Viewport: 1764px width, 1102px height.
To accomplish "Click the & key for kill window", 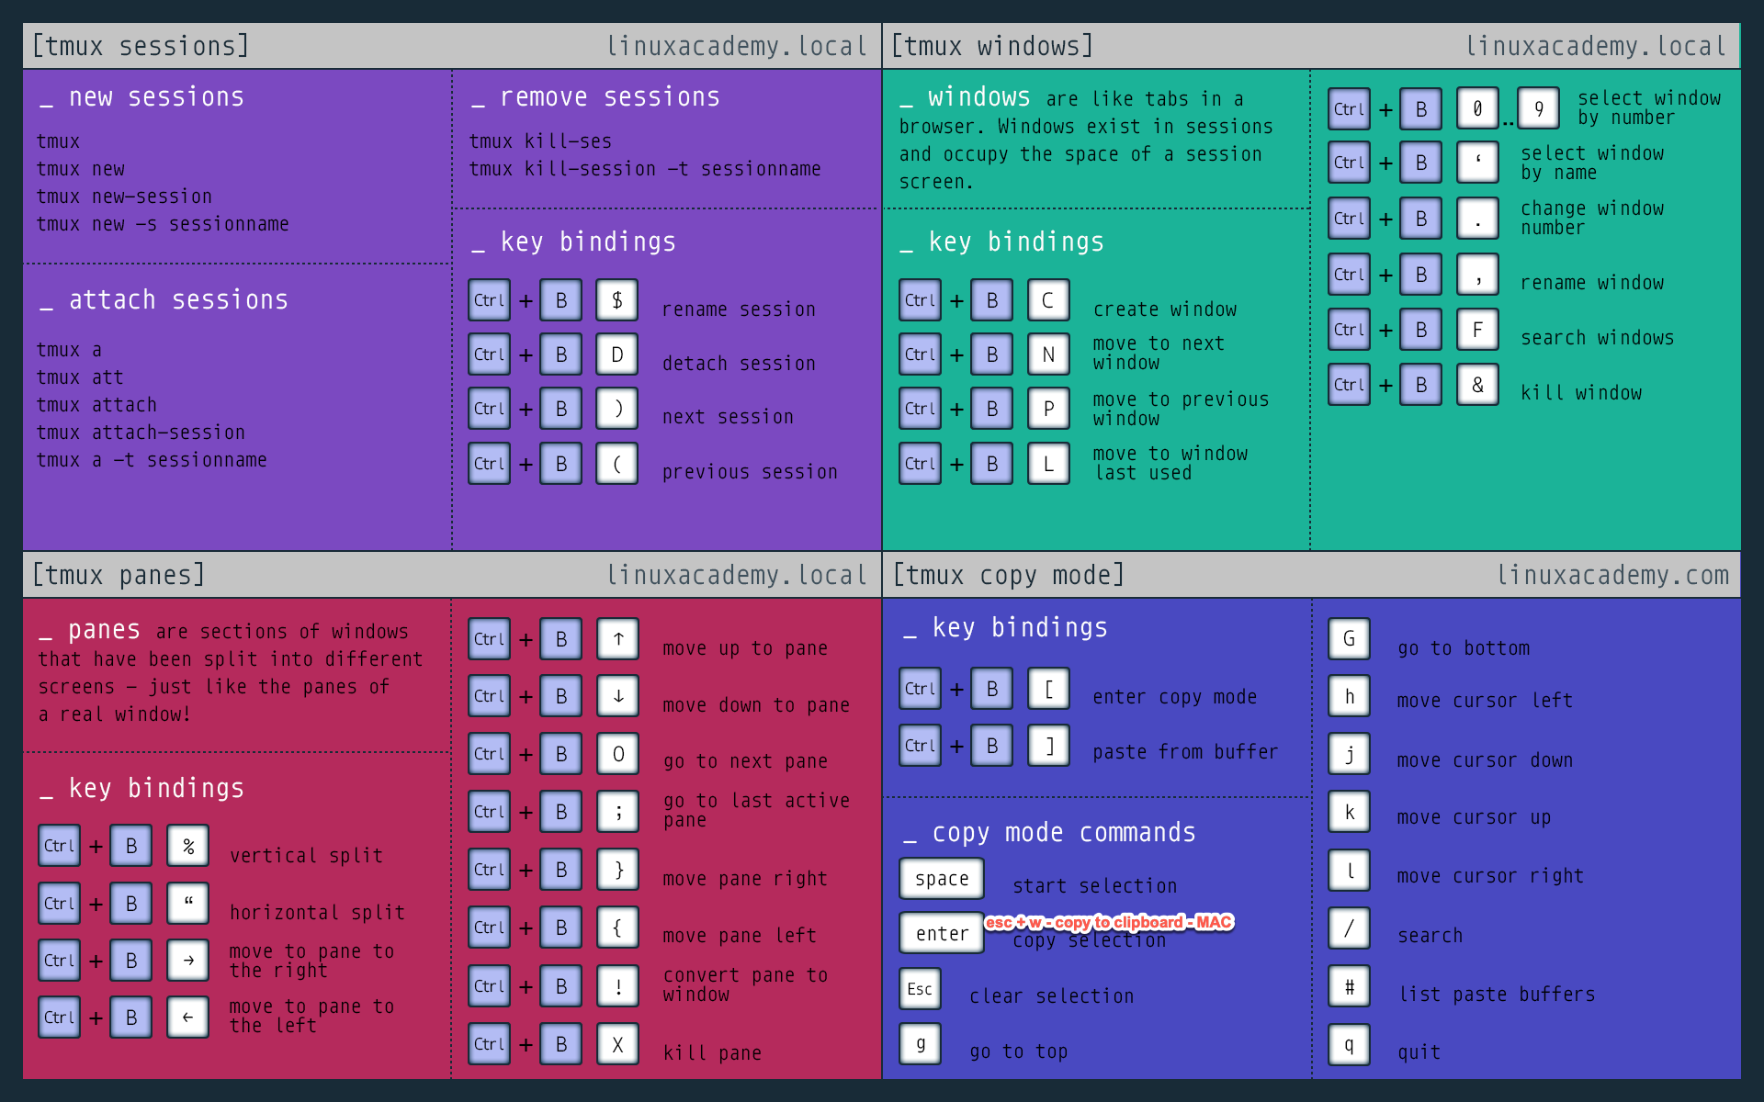I will tap(1477, 385).
